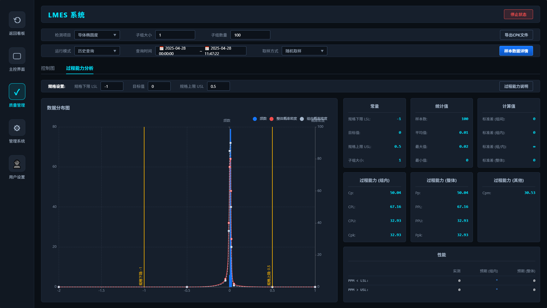Image resolution: width=547 pixels, height=308 pixels.
Task: Click the PPM > USL: row label
Action: [x=358, y=290]
